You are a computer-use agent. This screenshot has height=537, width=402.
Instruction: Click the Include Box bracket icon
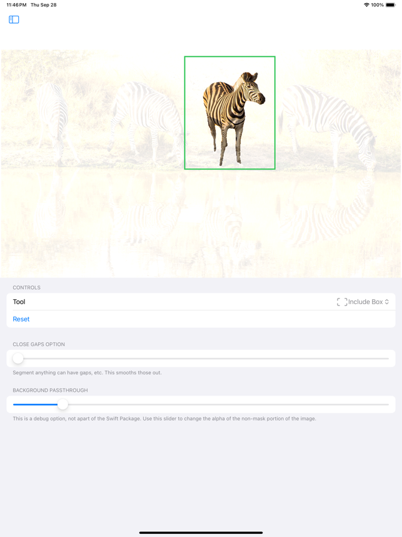point(342,302)
